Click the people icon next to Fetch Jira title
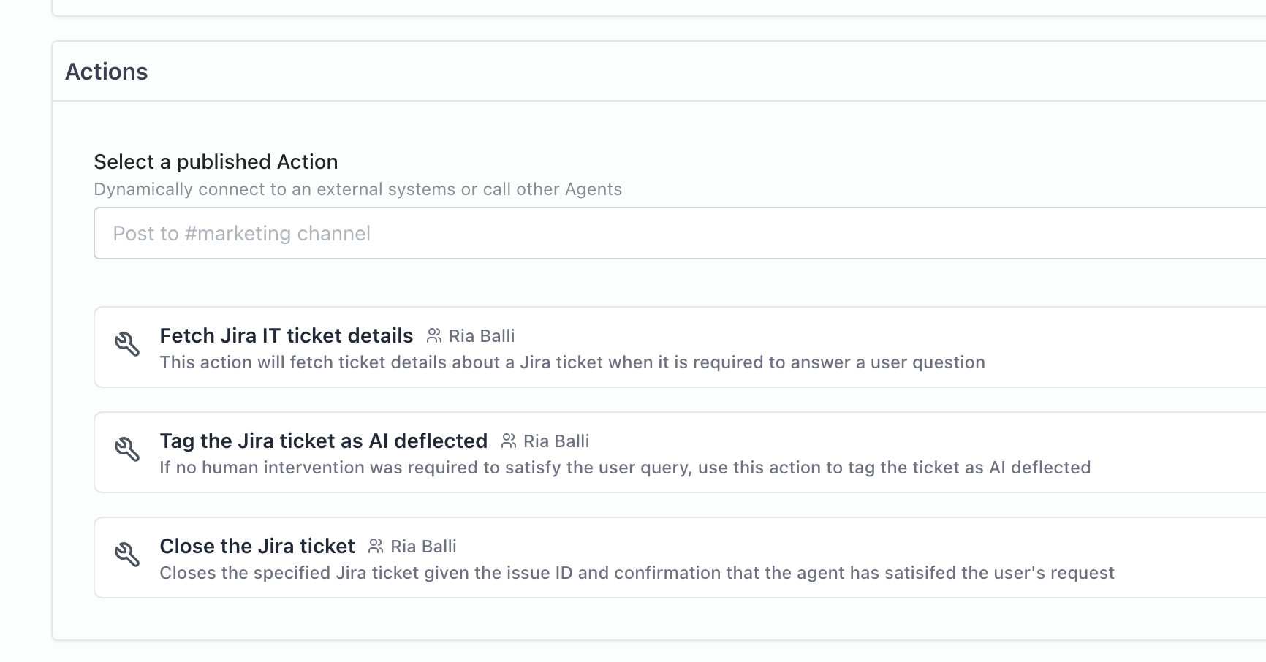The image size is (1266, 662). (434, 335)
